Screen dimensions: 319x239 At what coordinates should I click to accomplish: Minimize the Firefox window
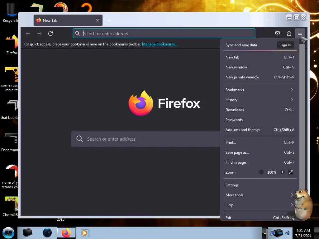[289, 17]
